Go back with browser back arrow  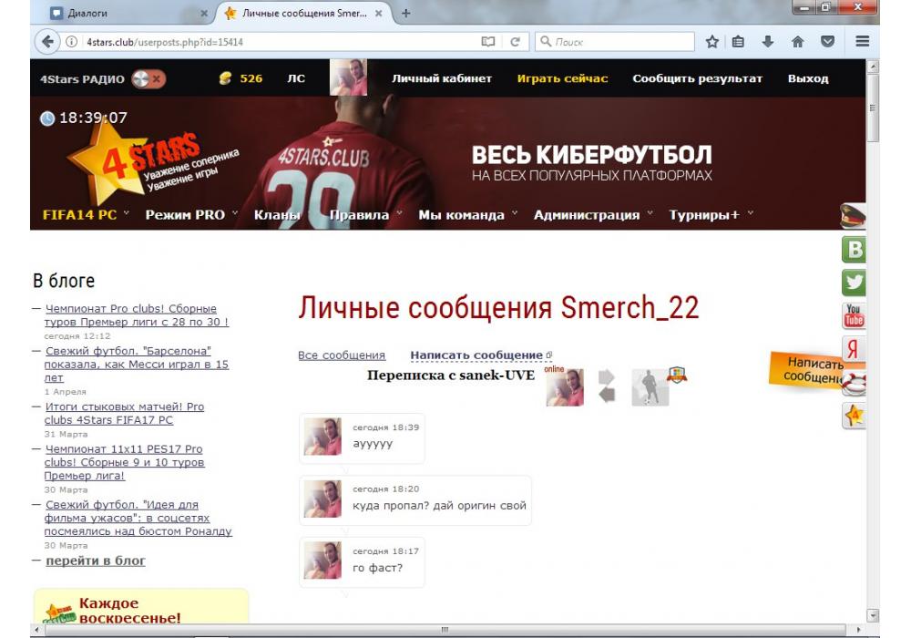click(x=47, y=42)
